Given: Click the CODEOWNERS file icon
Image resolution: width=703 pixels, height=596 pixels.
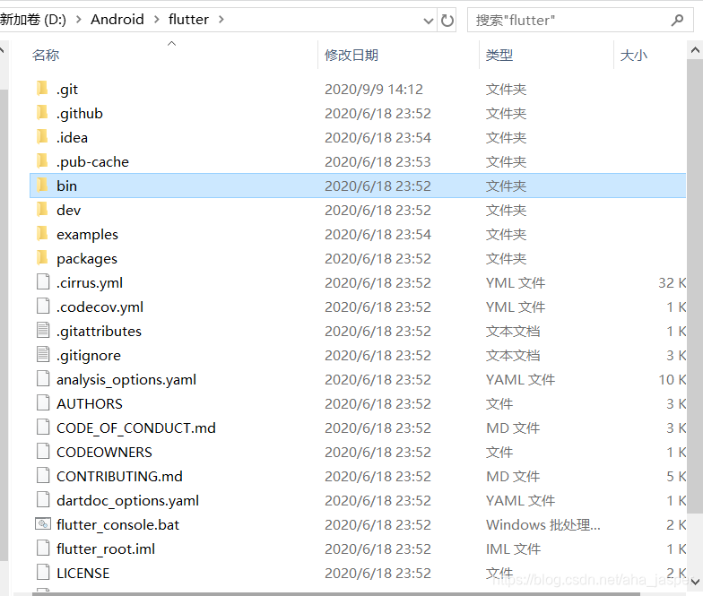Looking at the screenshot, I should 43,452.
